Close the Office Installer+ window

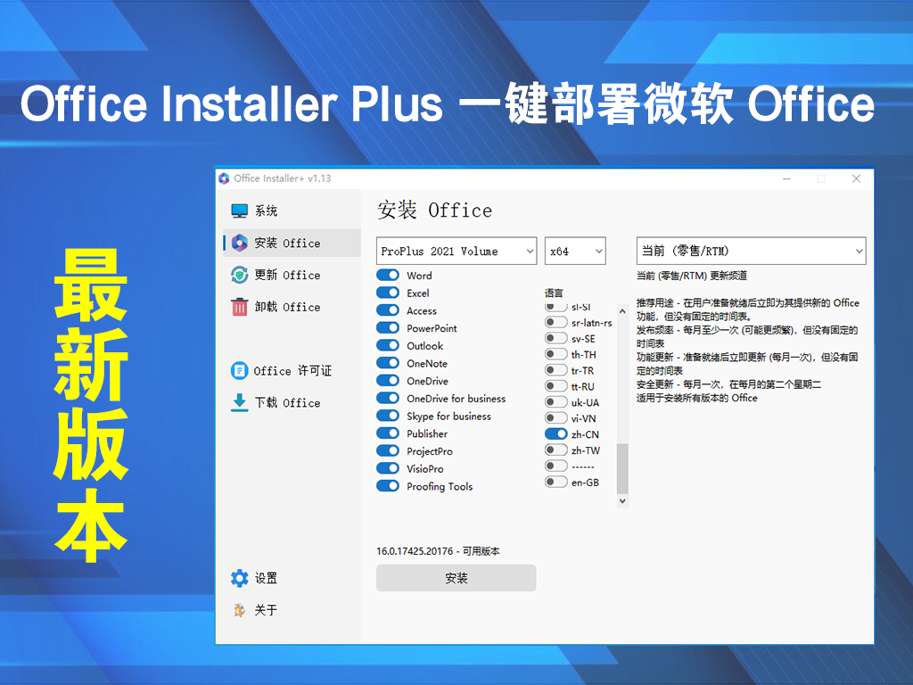tap(856, 178)
